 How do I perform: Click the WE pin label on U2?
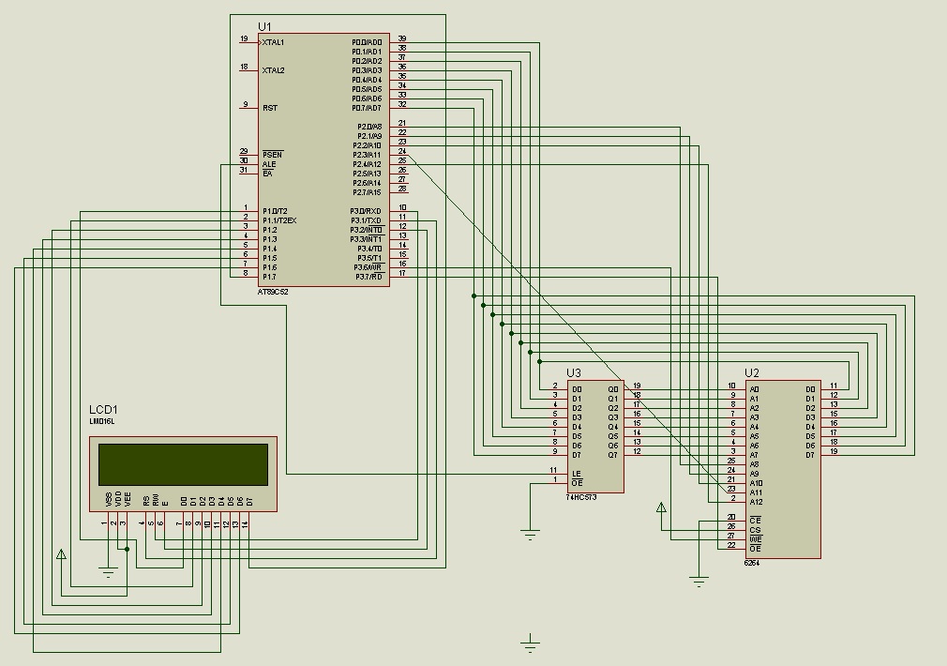(756, 539)
